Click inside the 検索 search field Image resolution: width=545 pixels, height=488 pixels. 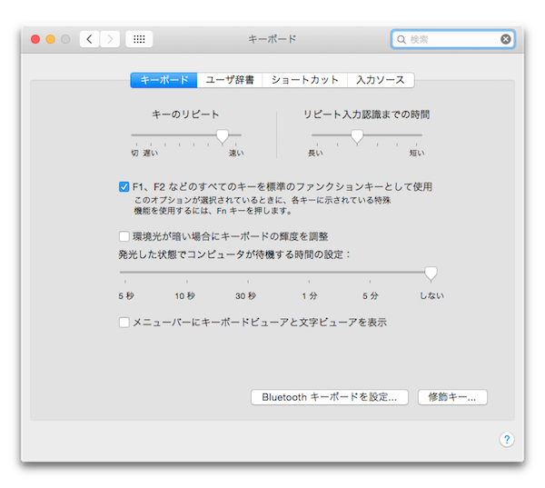[452, 39]
